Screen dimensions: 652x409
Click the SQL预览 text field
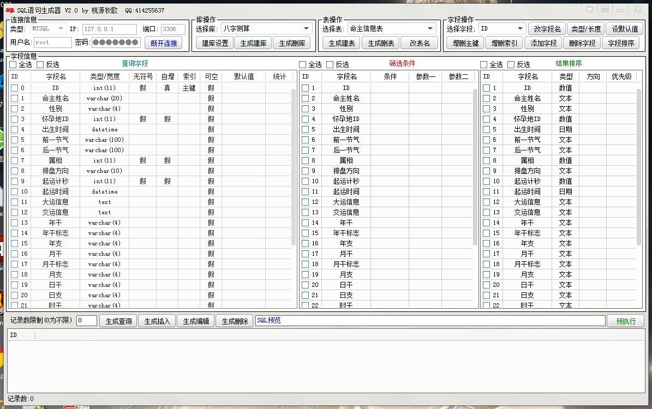[x=430, y=321]
